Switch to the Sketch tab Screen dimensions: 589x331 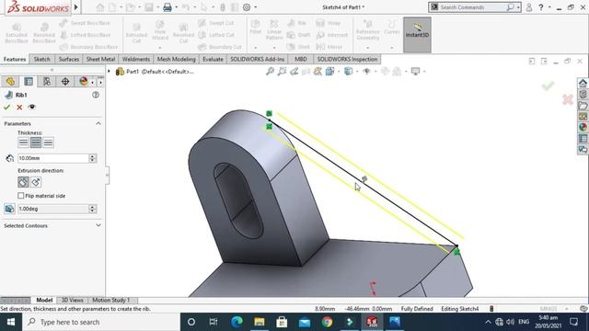pos(41,59)
